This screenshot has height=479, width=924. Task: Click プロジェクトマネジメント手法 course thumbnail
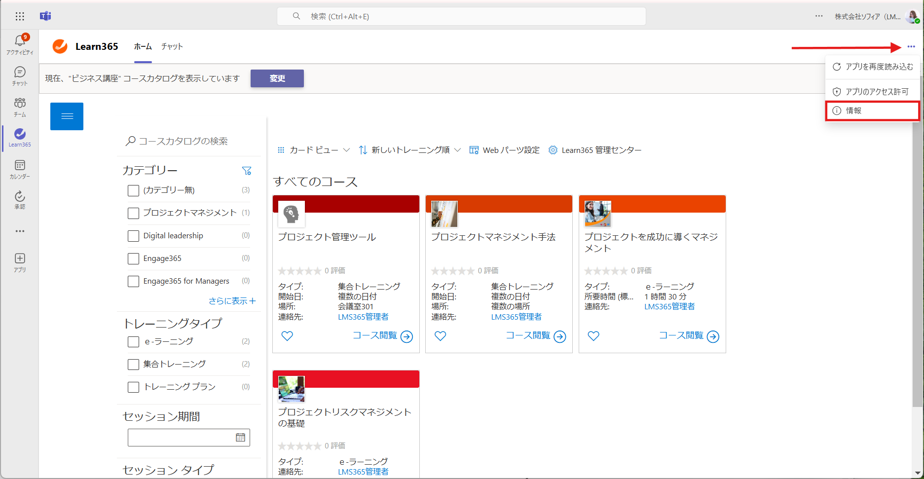coord(444,214)
